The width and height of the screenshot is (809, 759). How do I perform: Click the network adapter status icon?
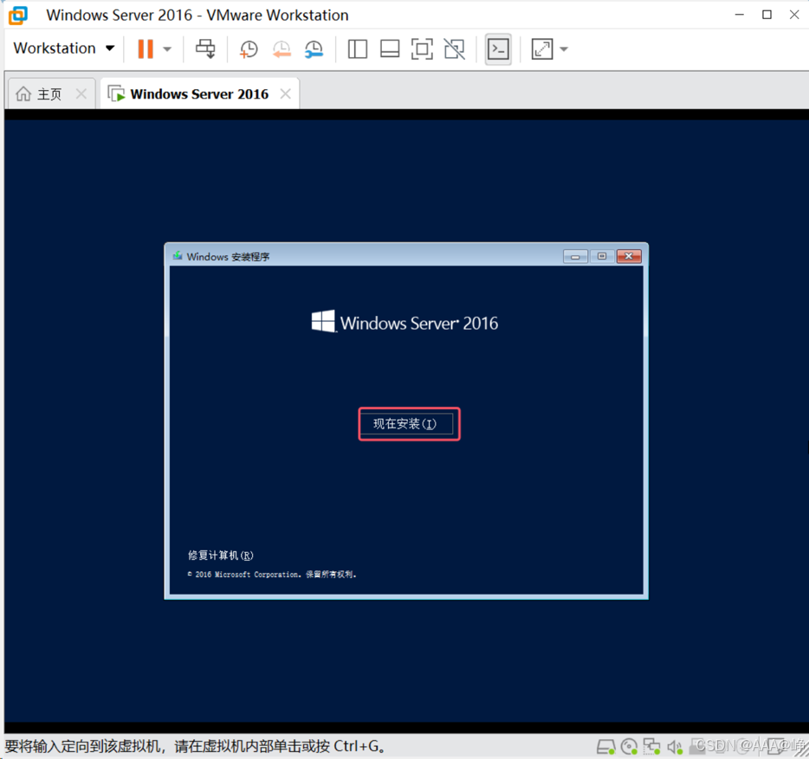point(651,747)
